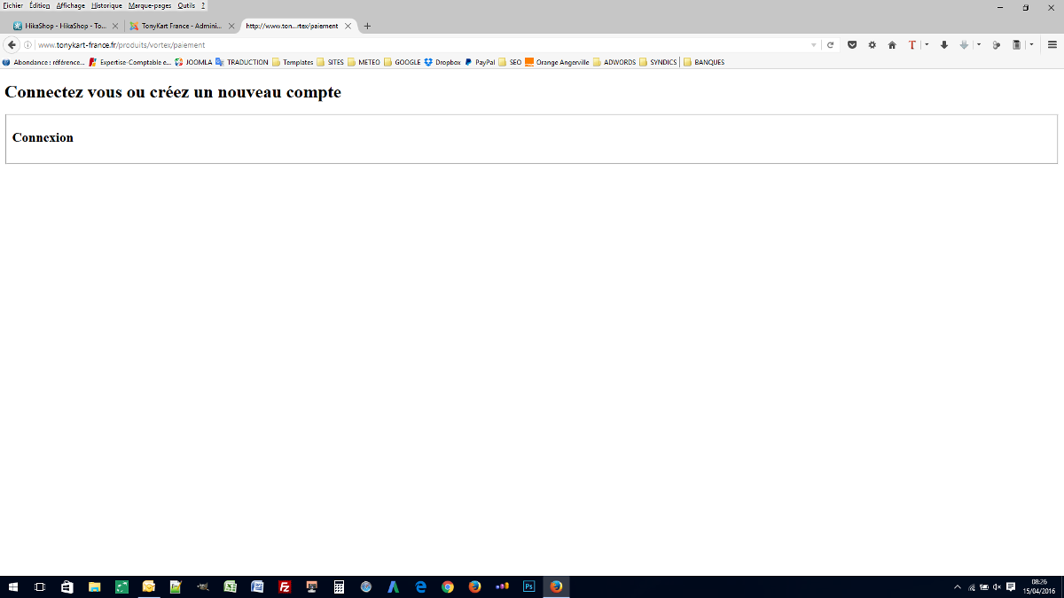1064x598 pixels.
Task: Click the clipboard toolbar icon
Action: (x=1017, y=45)
